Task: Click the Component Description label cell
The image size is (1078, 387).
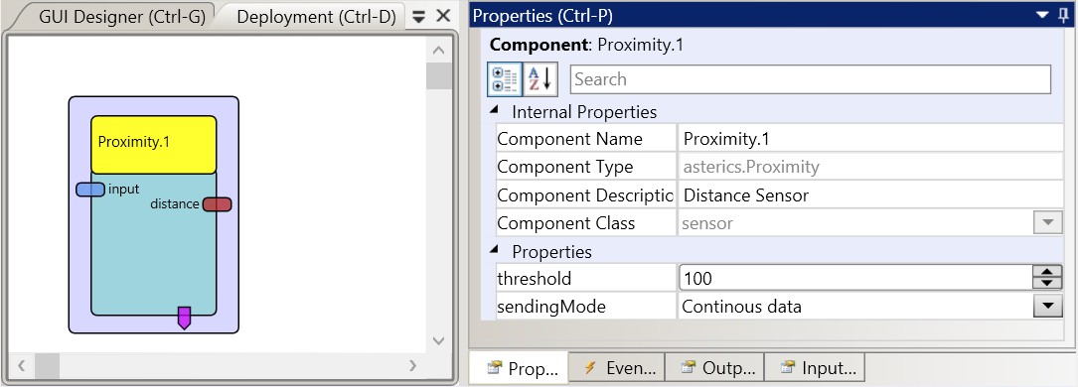Action: [x=586, y=195]
